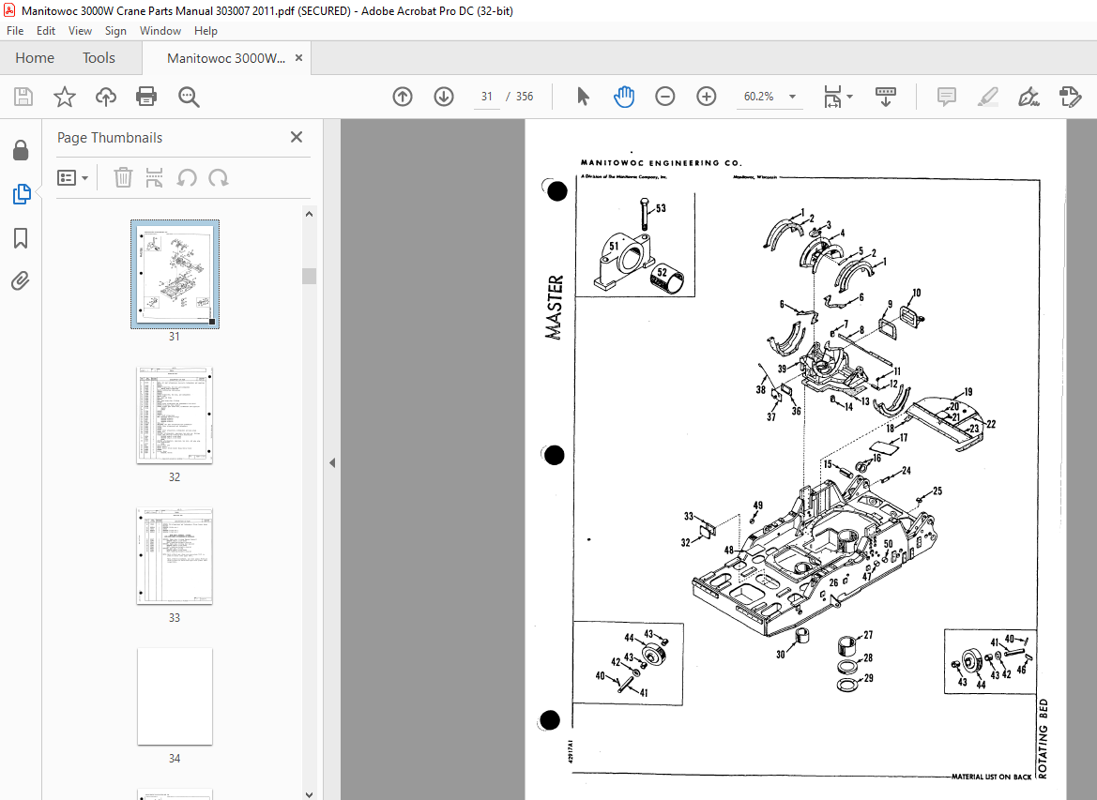The image size is (1097, 800).
Task: Print the document with printer icon
Action: click(x=146, y=97)
